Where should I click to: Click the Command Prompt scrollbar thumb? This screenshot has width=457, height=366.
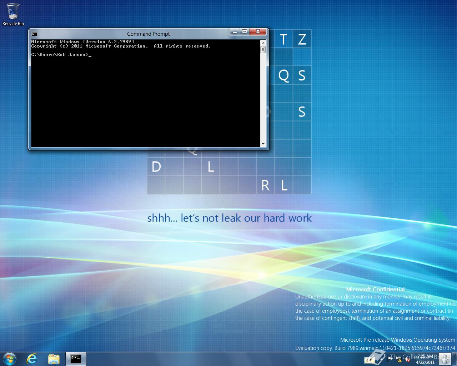263,49
